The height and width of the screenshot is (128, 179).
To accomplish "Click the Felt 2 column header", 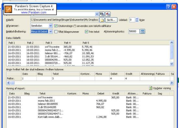I will [x=34, y=43].
